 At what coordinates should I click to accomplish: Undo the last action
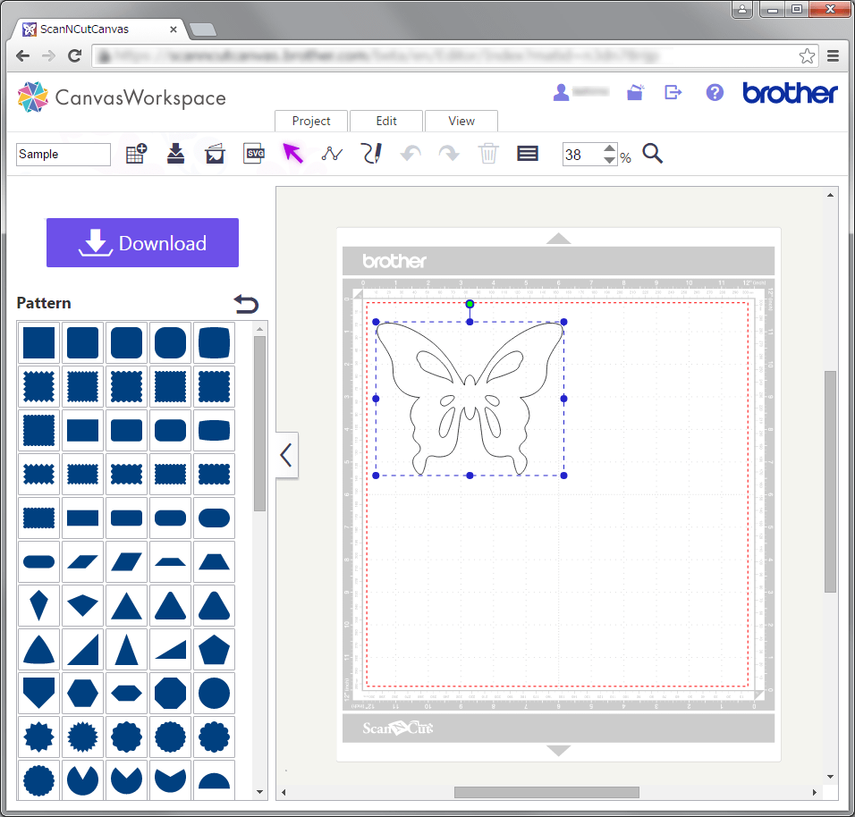tap(410, 154)
